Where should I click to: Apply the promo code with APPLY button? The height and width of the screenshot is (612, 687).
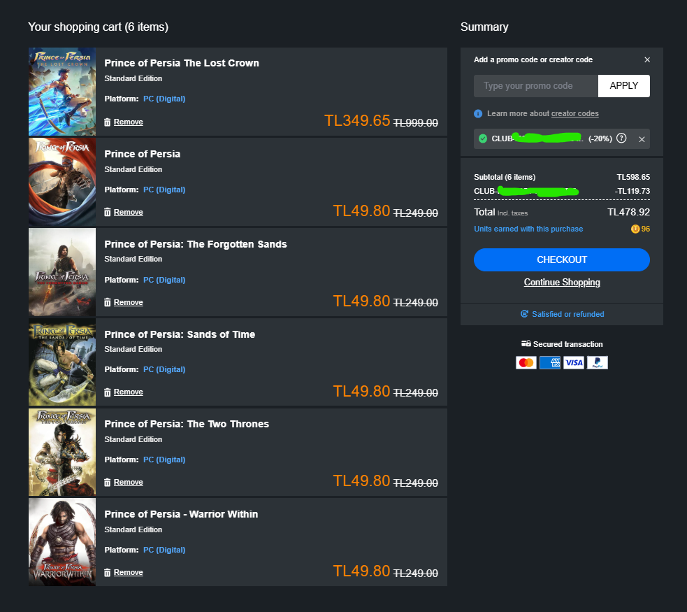coord(624,86)
